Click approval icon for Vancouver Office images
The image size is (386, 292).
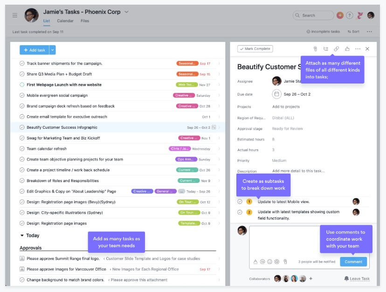click(x=22, y=269)
